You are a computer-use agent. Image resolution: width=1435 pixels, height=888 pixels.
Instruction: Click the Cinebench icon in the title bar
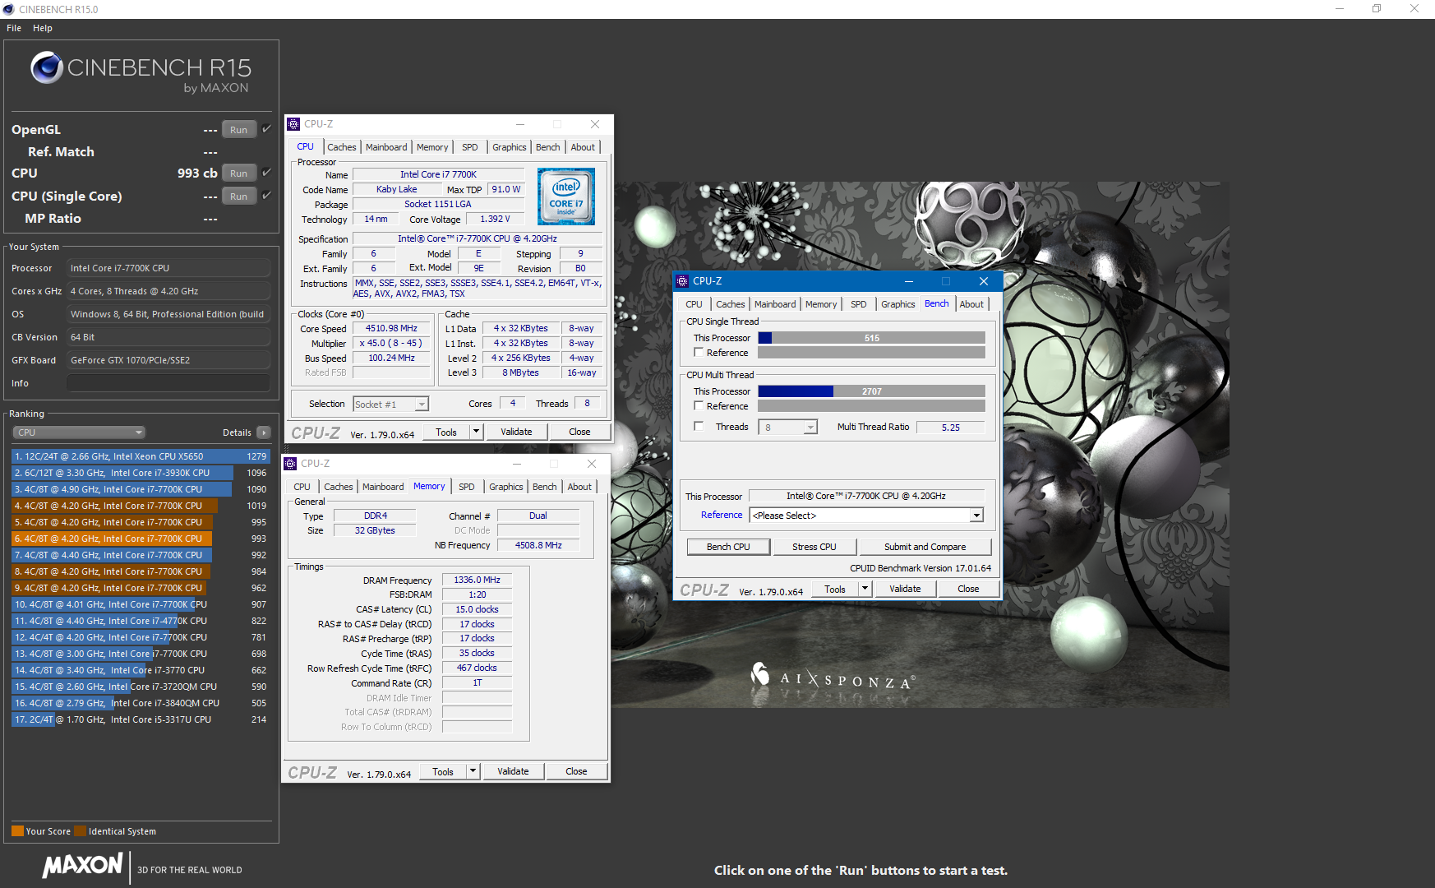point(8,9)
